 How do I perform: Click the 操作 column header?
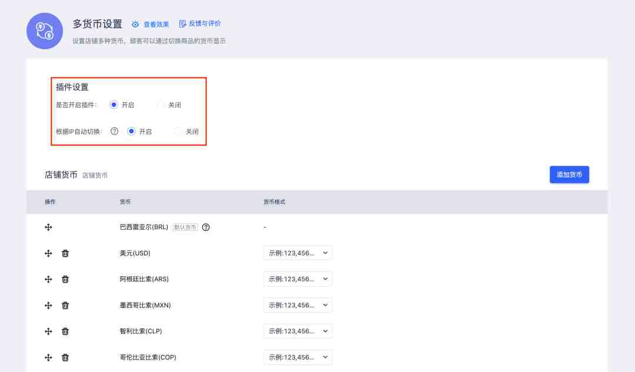(x=50, y=202)
